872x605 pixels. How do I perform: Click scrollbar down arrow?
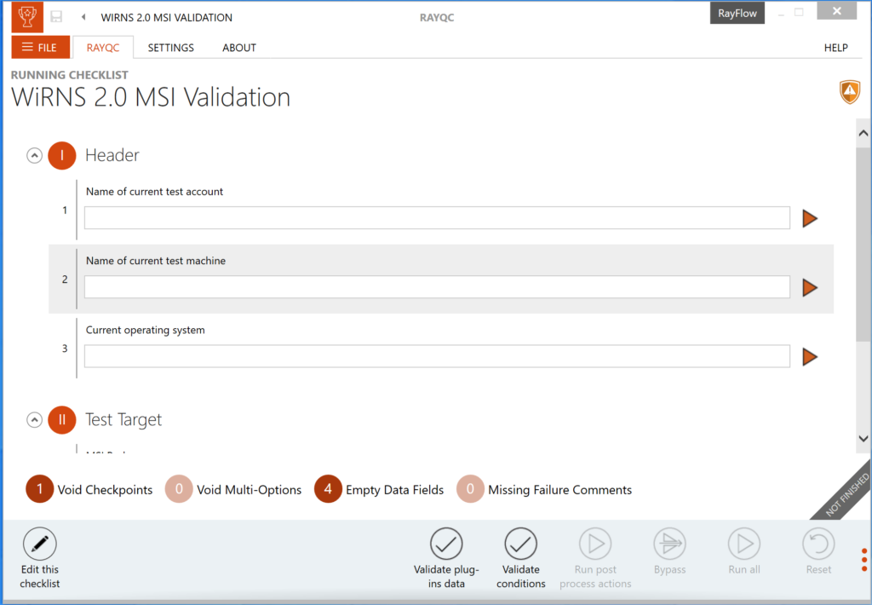[863, 439]
